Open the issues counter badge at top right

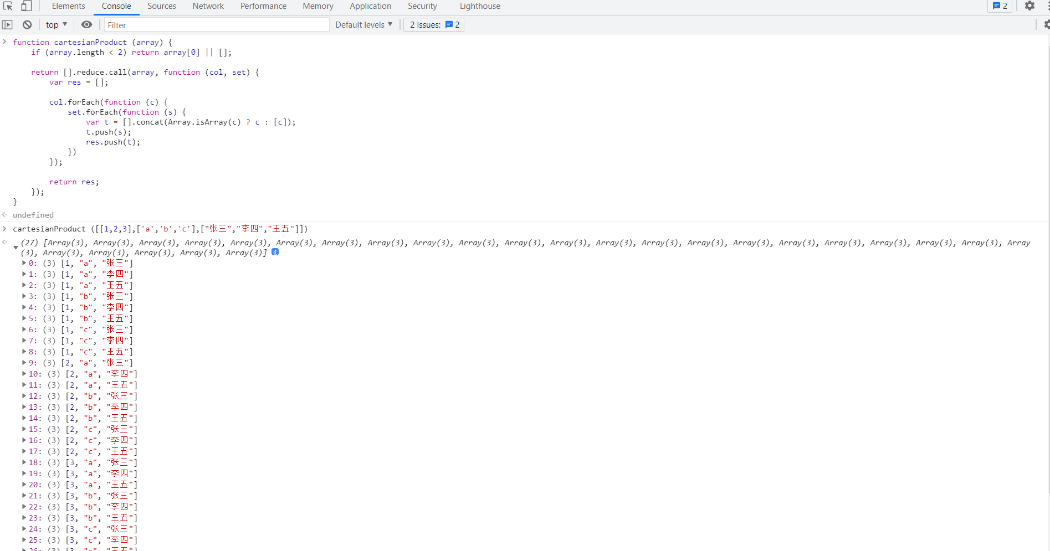1000,6
